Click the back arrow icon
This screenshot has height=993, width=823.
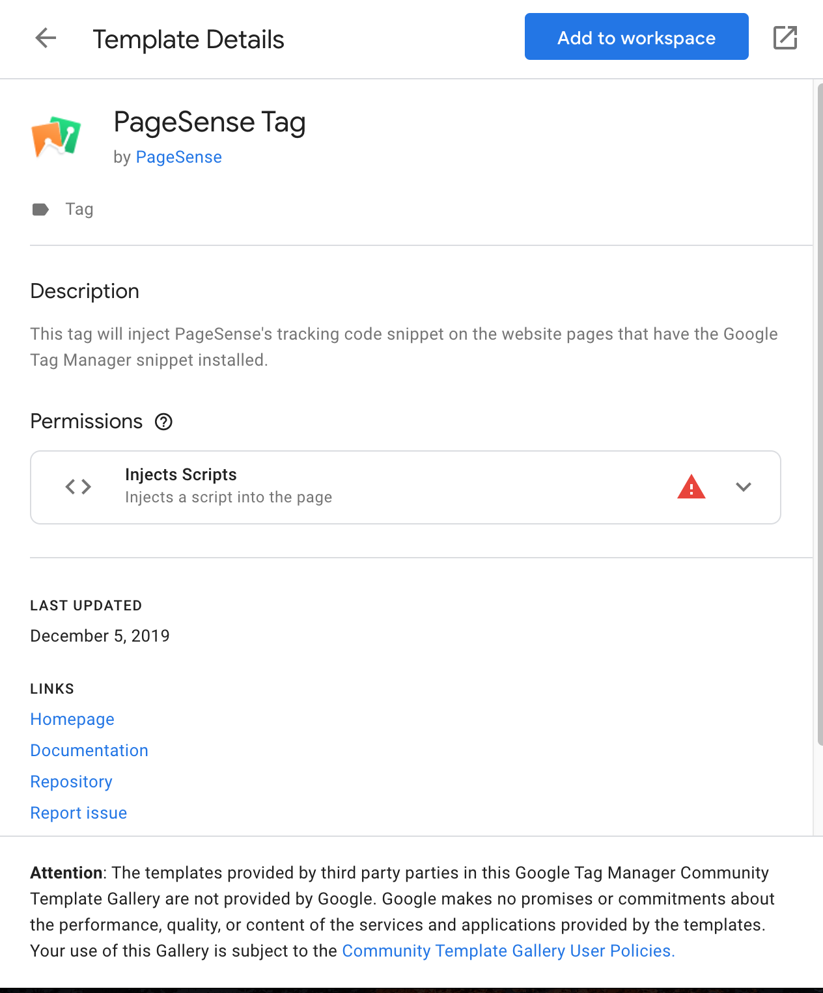tap(46, 38)
